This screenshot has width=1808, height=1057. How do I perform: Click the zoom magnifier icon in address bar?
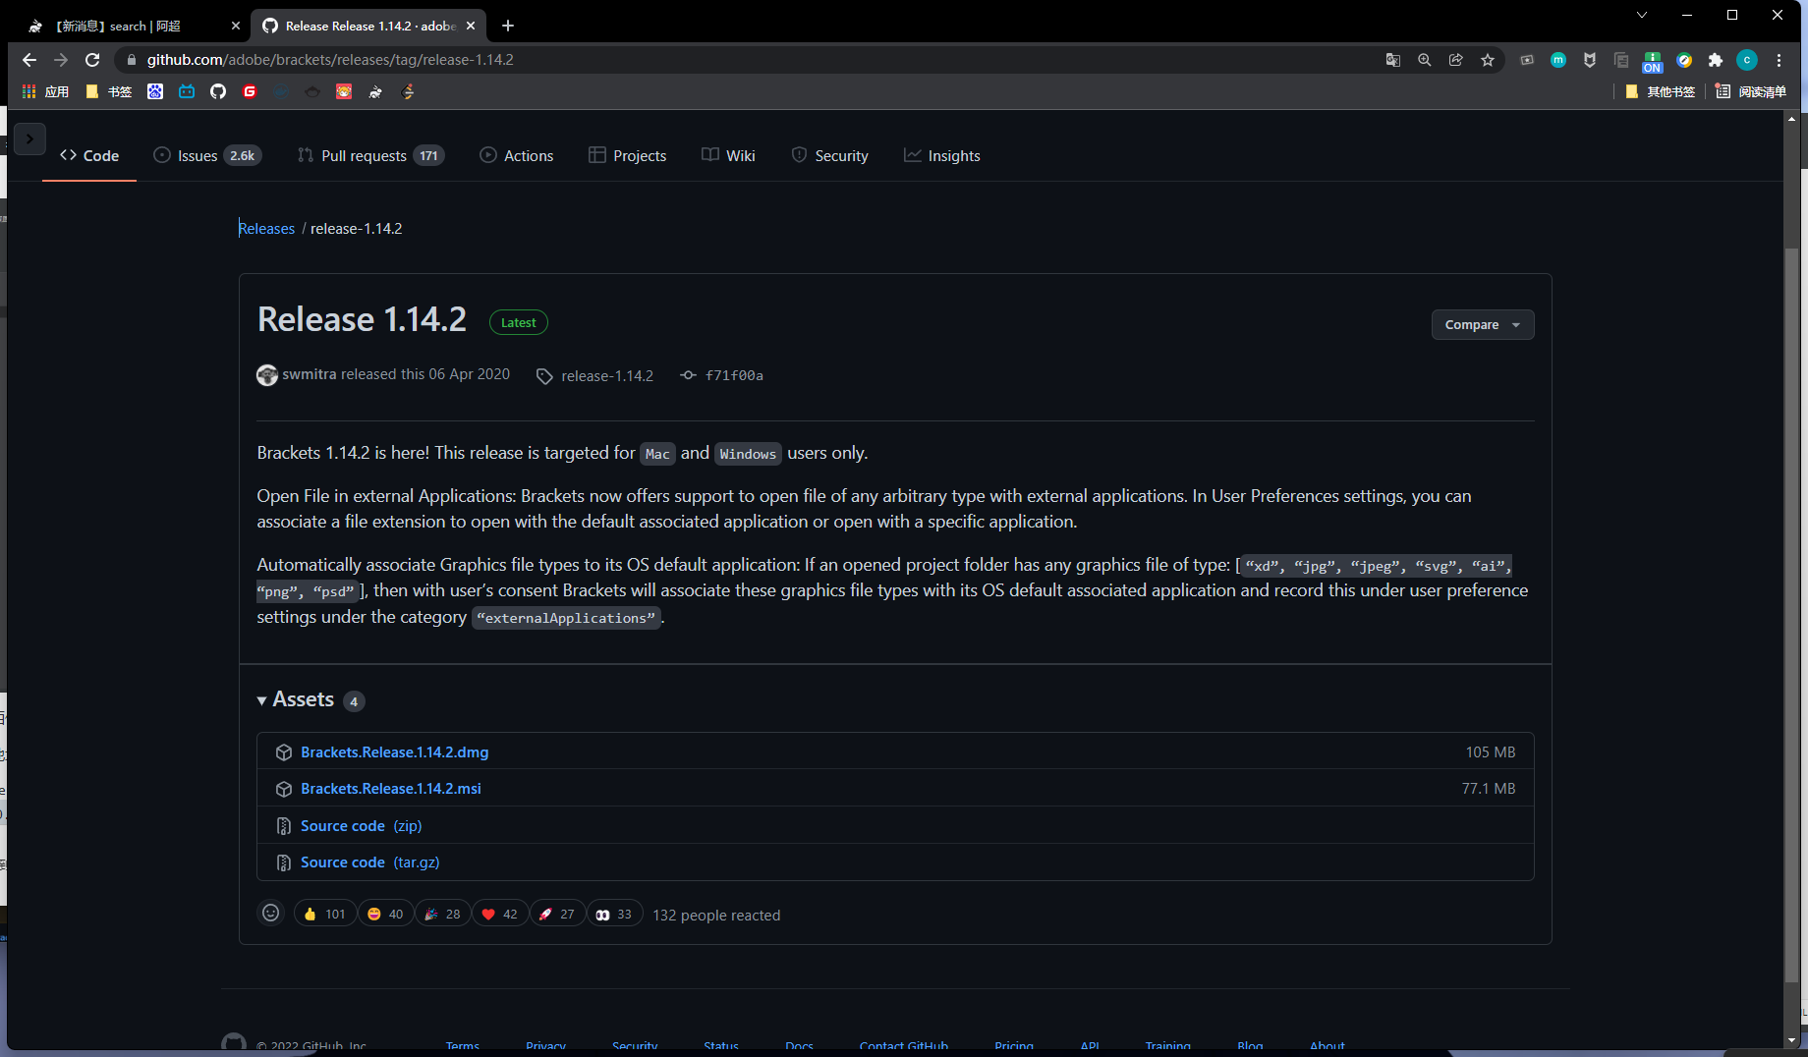[x=1425, y=60]
